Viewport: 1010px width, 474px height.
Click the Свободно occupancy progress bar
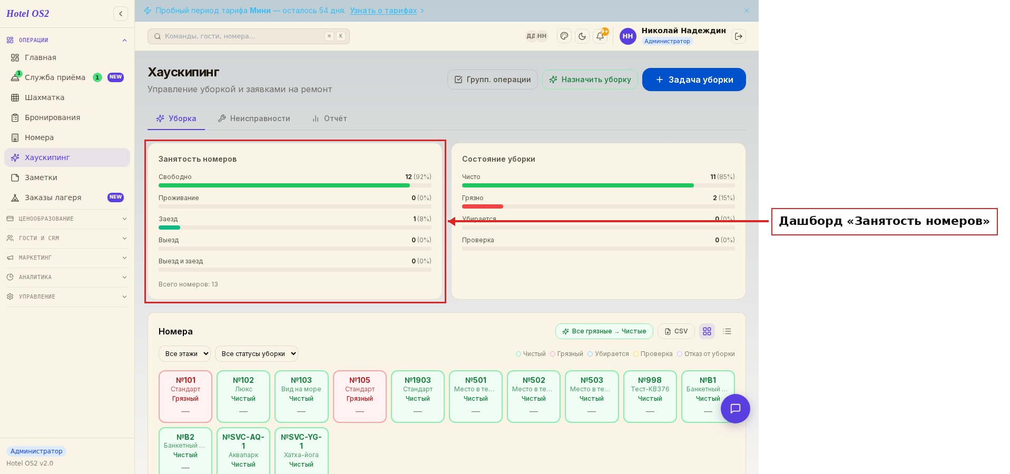pyautogui.click(x=295, y=185)
